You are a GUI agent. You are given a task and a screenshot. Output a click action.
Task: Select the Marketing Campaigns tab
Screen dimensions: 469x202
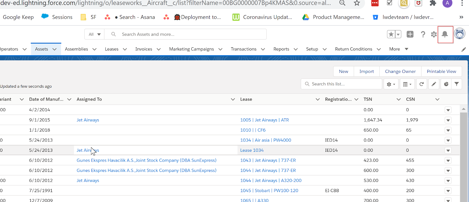(191, 49)
